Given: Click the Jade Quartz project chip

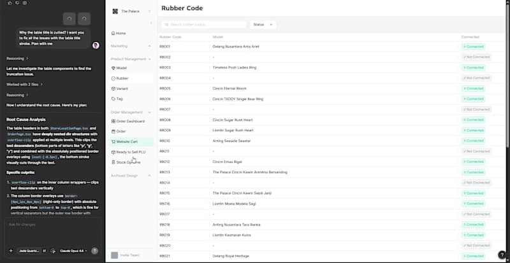Looking at the screenshot, I should (x=29, y=251).
